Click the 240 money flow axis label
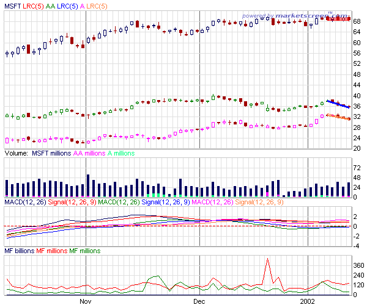Image resolution: width=367 pixels, height=305 pixels. click(x=358, y=275)
